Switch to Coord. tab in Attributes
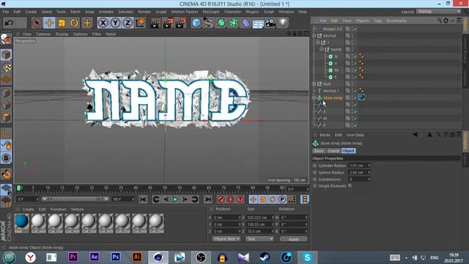 coord(333,151)
